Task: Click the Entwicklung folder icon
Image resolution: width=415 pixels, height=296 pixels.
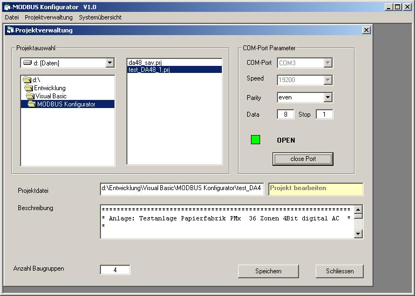Action: (x=28, y=88)
